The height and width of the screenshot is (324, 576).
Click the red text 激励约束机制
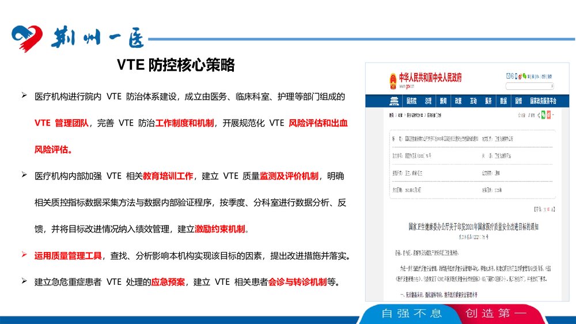[x=219, y=229]
